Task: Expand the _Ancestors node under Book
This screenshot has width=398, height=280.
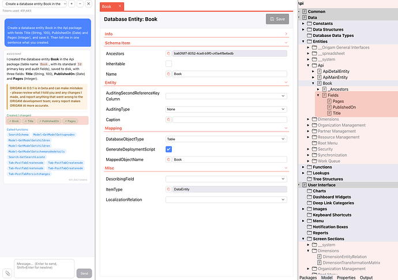Action: [318, 89]
